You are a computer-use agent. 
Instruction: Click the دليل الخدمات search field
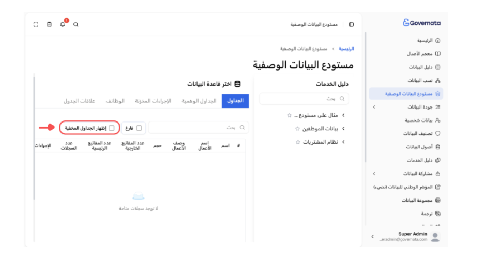pos(305,99)
